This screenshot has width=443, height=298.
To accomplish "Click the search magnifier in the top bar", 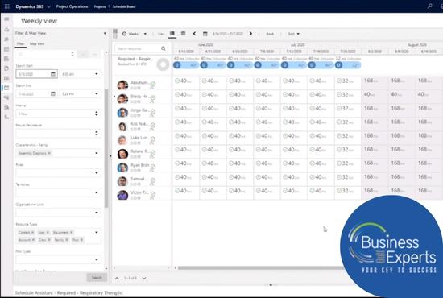I will coord(430,6).
